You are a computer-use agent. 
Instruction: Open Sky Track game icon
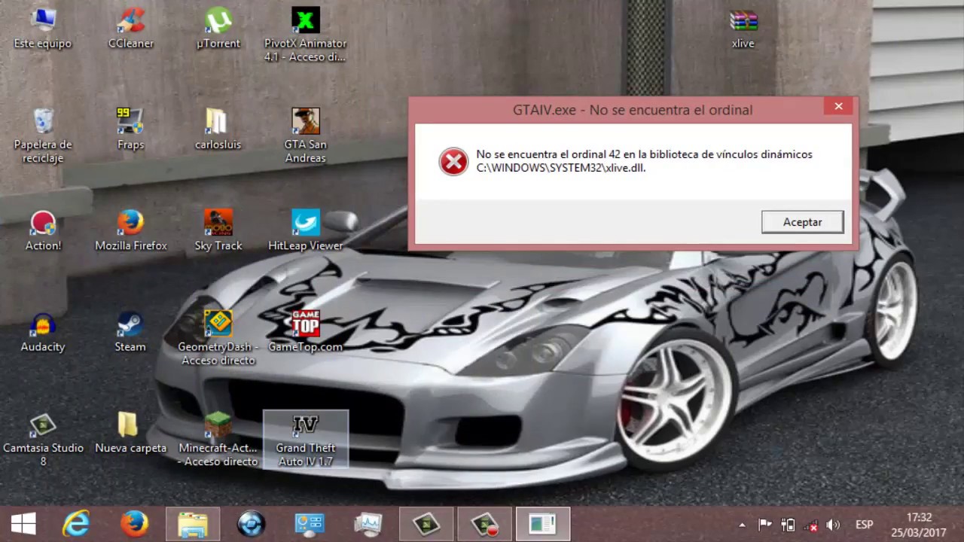pos(218,230)
